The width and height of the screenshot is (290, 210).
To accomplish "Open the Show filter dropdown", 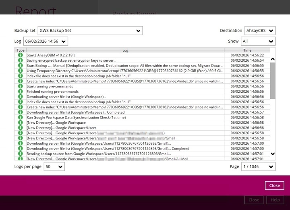I will click(258, 41).
